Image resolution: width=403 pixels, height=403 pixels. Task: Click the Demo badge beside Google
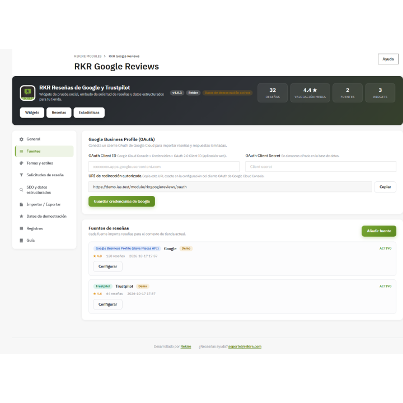(x=186, y=249)
